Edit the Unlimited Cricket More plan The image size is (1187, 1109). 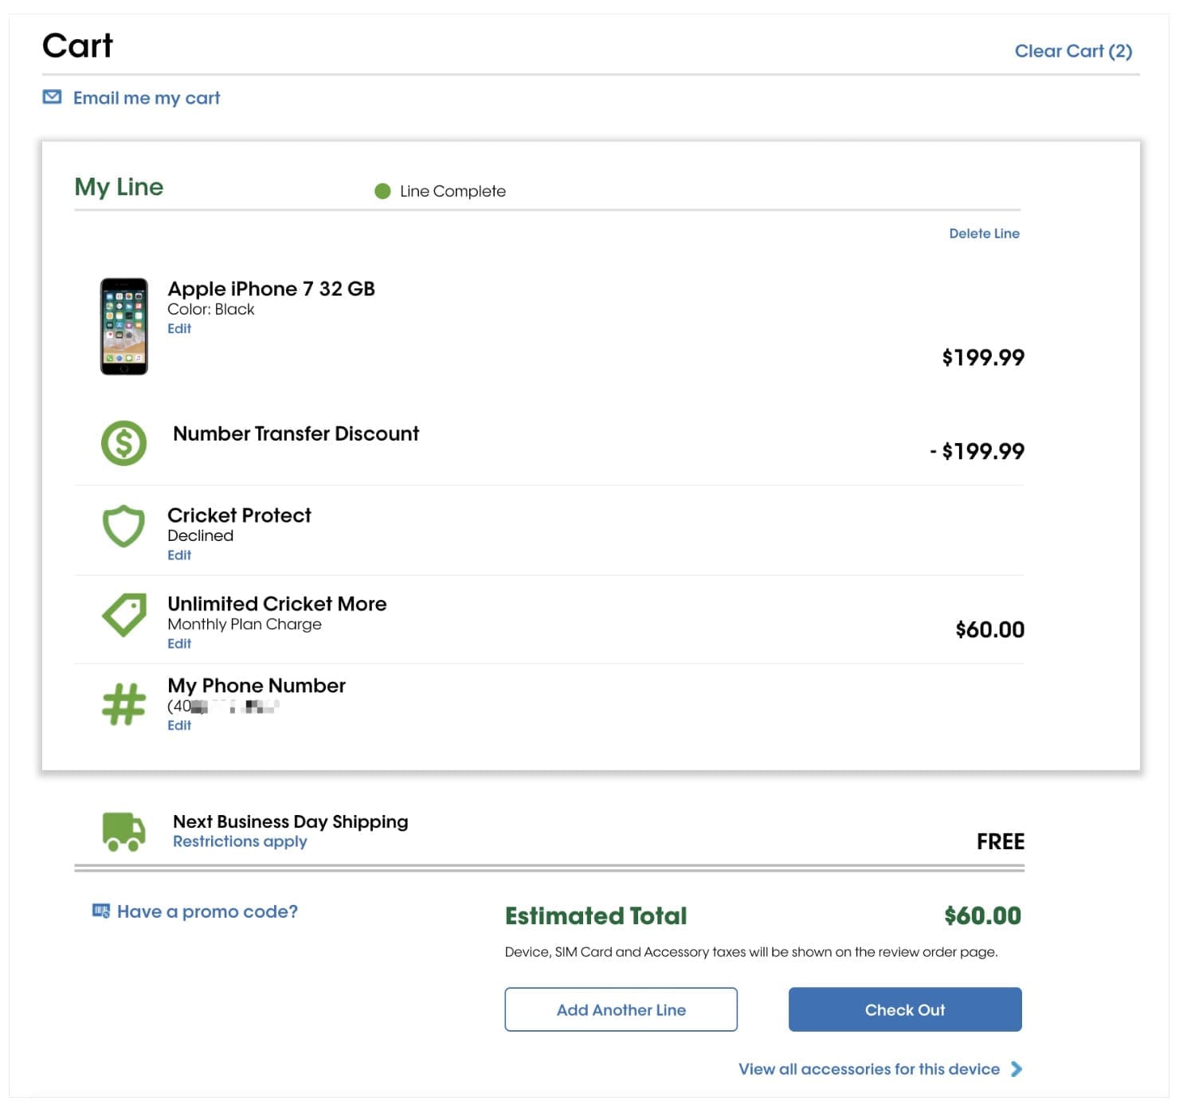pos(179,644)
